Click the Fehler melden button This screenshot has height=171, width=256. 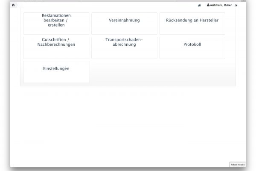(238, 165)
